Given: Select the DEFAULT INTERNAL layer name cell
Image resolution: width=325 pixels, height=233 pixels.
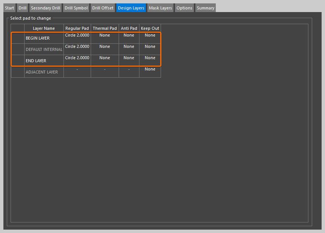Looking at the screenshot, I should tap(44, 49).
